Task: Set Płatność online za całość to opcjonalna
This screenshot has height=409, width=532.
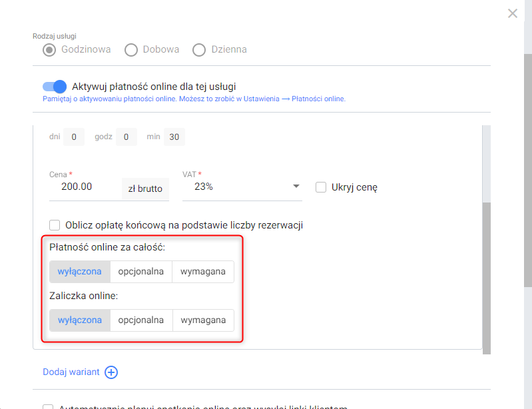Action: coord(140,272)
